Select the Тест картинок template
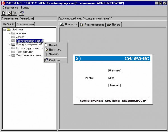 pos(25,52)
